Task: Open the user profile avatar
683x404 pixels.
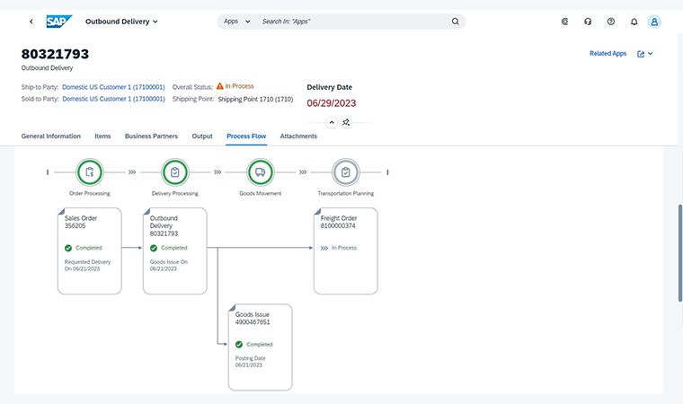Action: (x=655, y=21)
